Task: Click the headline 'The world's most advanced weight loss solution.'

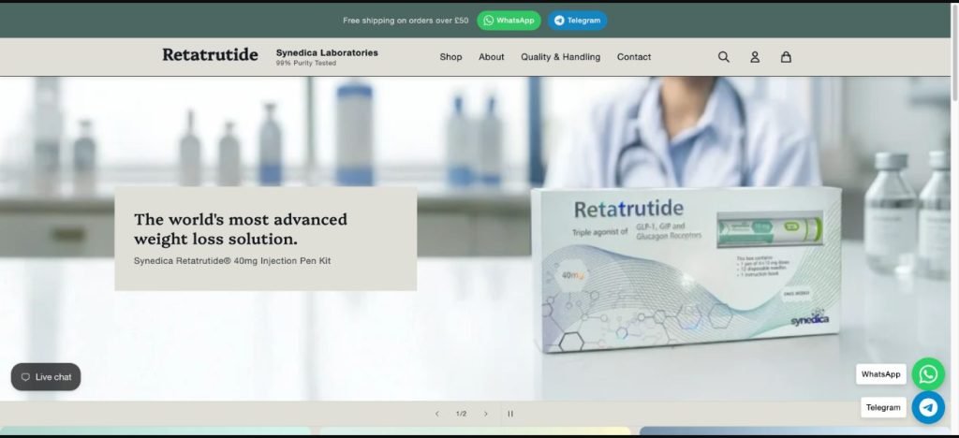Action: (241, 228)
